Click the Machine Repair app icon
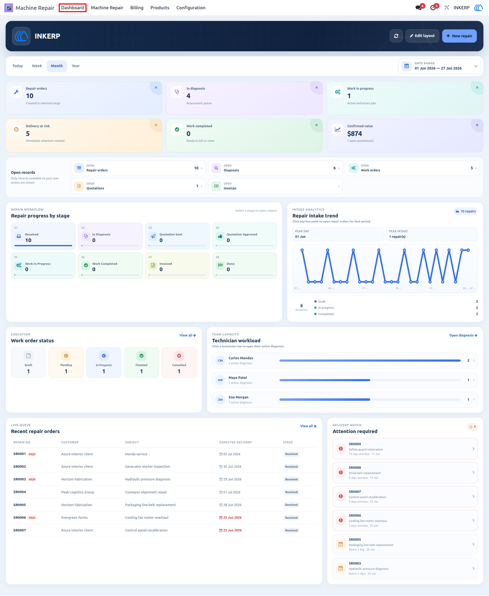This screenshot has width=489, height=596. pos(8,8)
